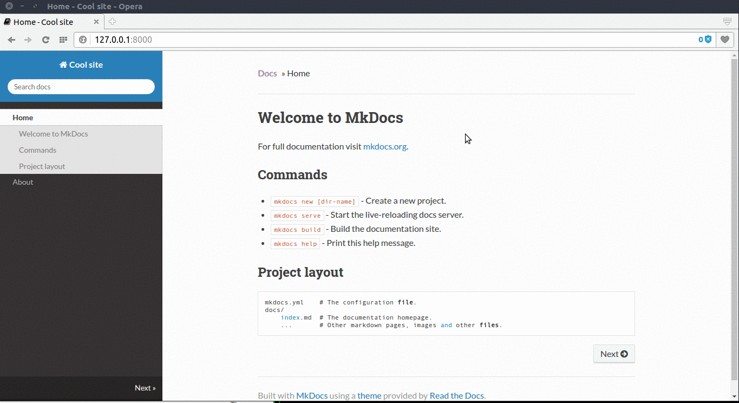Click the ad blocker shield icon

pos(708,40)
